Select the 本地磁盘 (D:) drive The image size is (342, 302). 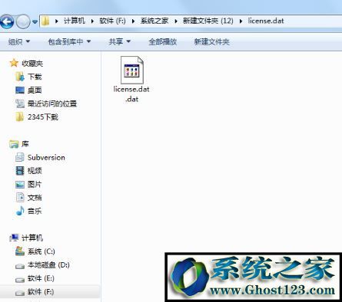pyautogui.click(x=48, y=265)
